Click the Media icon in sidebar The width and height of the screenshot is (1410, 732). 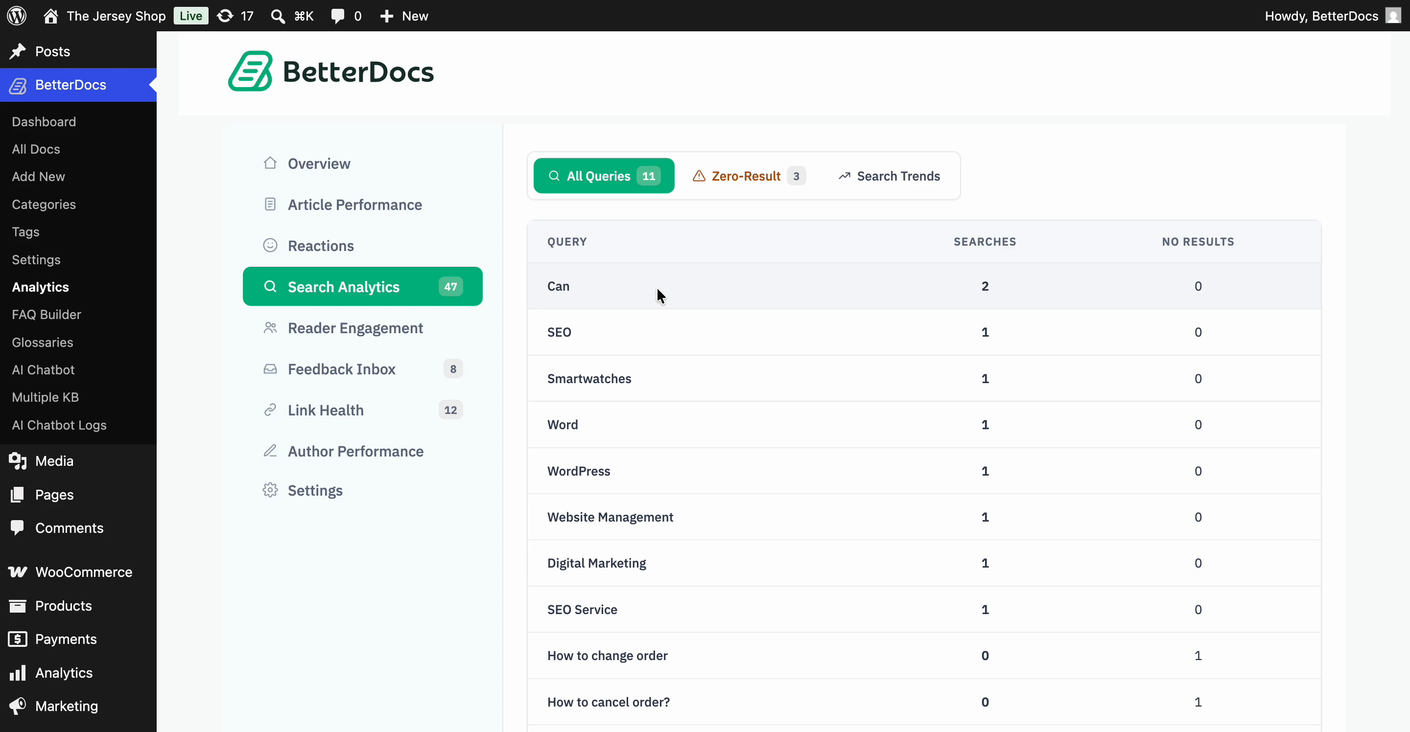coord(18,461)
